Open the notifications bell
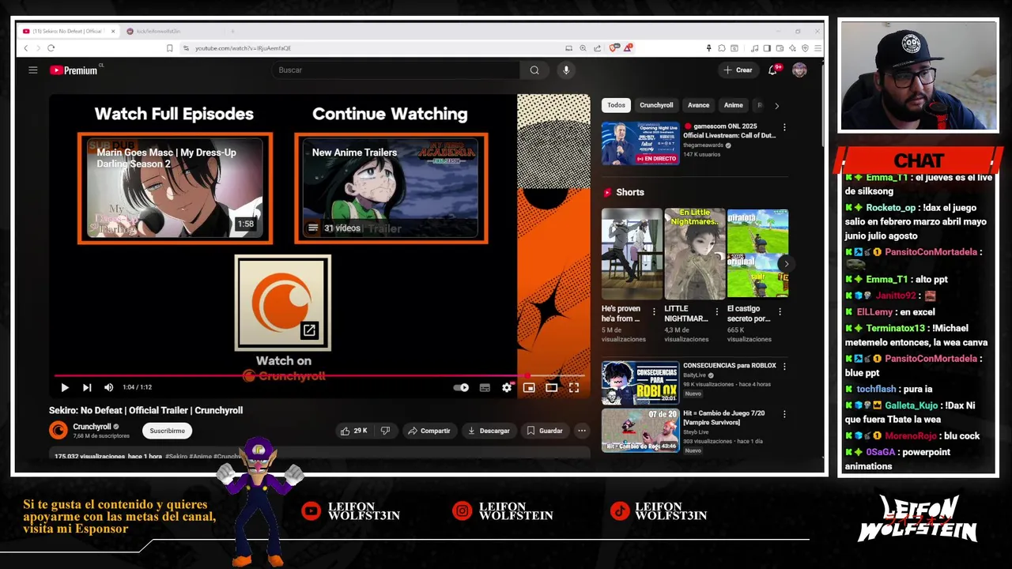The width and height of the screenshot is (1012, 569). [773, 70]
